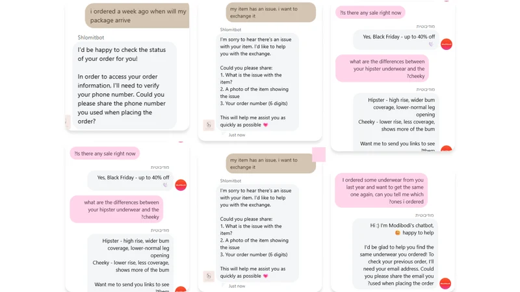
Task: Click the 'Just now' timestamp in the top-middle chat
Action: pyautogui.click(x=237, y=135)
